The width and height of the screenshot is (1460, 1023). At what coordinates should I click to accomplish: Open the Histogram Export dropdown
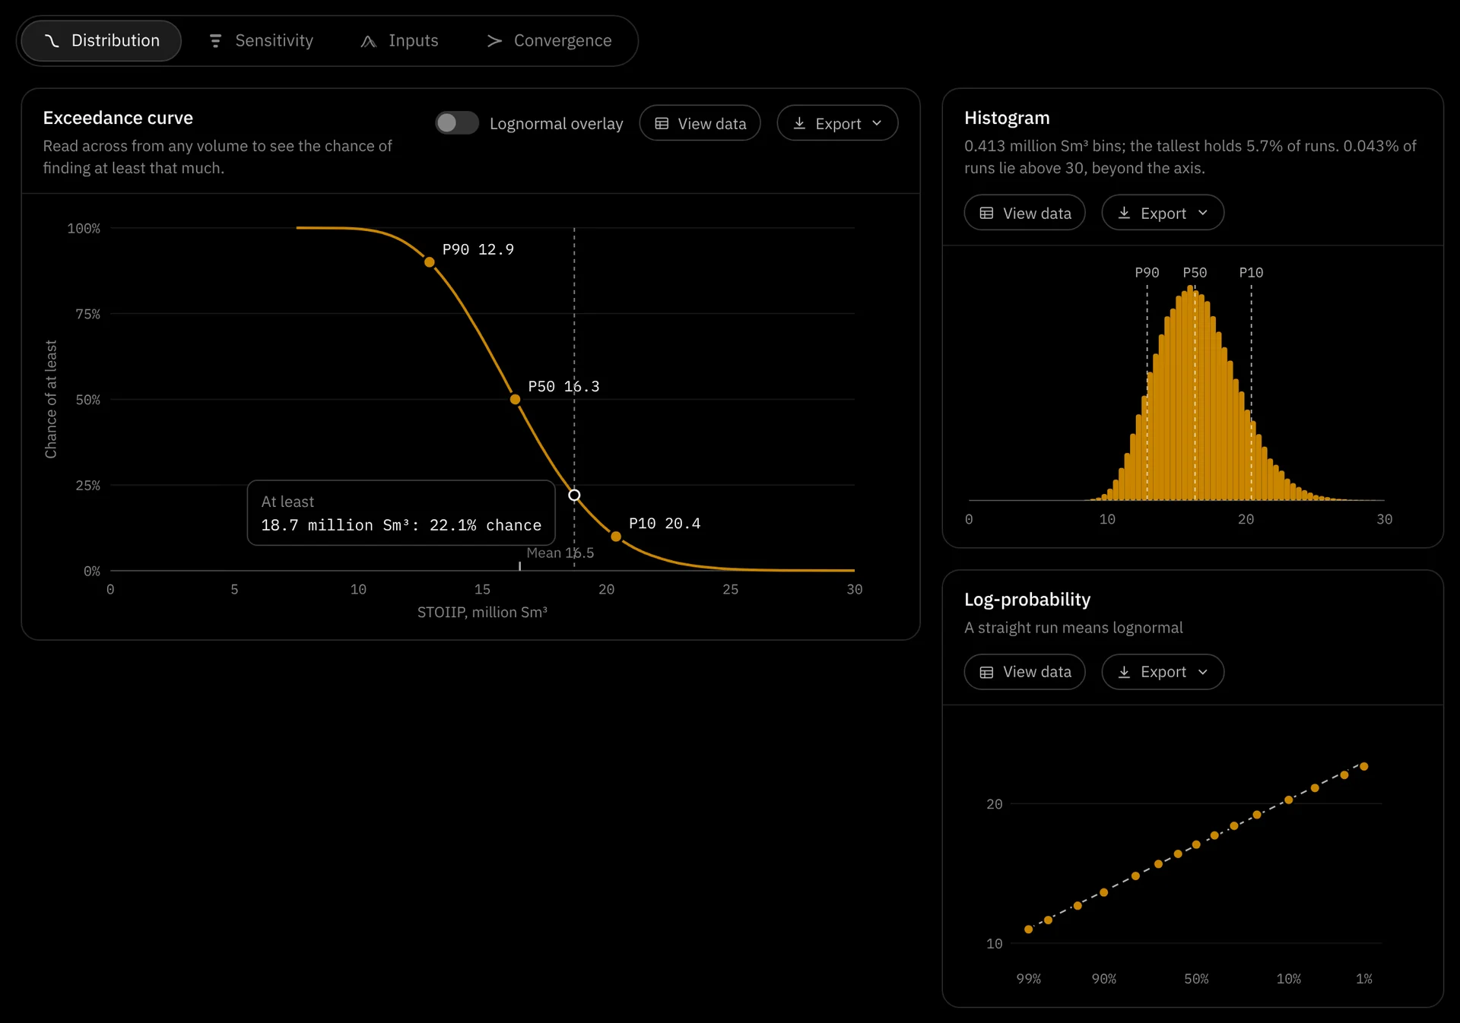coord(1163,213)
